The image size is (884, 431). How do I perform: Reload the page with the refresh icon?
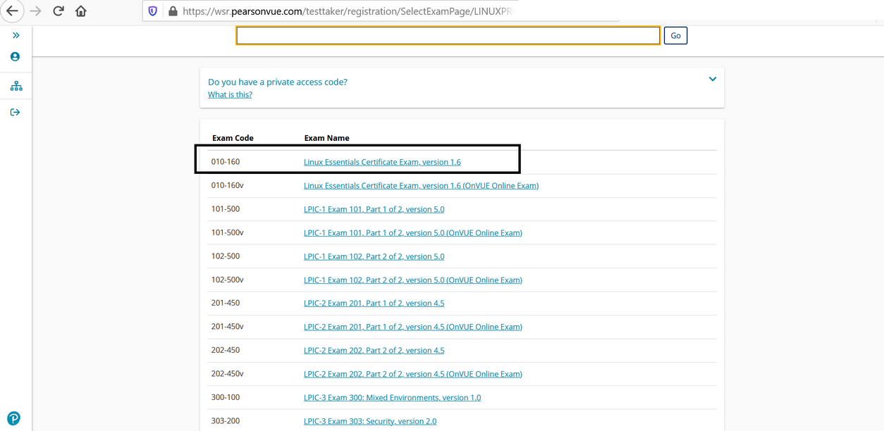[59, 11]
